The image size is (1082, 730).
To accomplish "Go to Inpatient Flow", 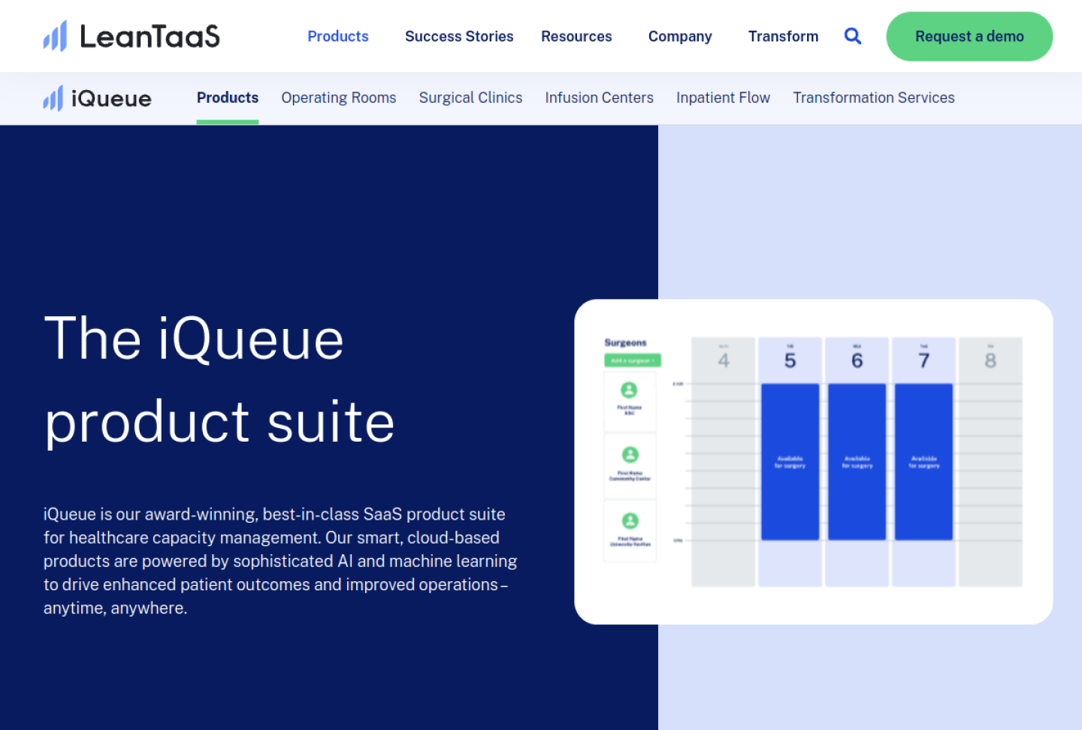I will (x=723, y=98).
